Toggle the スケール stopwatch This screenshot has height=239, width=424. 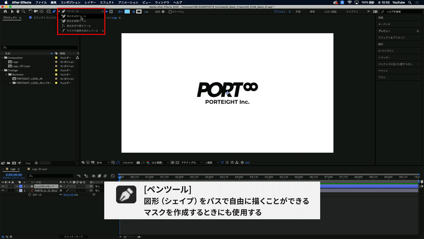pyautogui.click(x=30, y=195)
